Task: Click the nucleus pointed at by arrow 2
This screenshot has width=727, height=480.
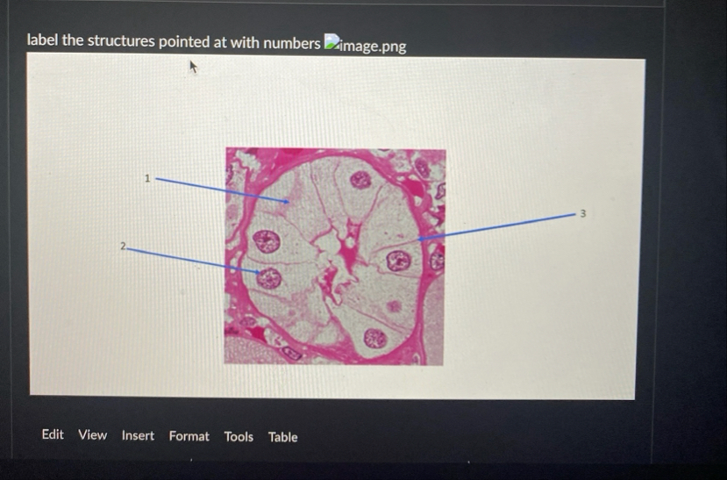Action: pos(269,278)
